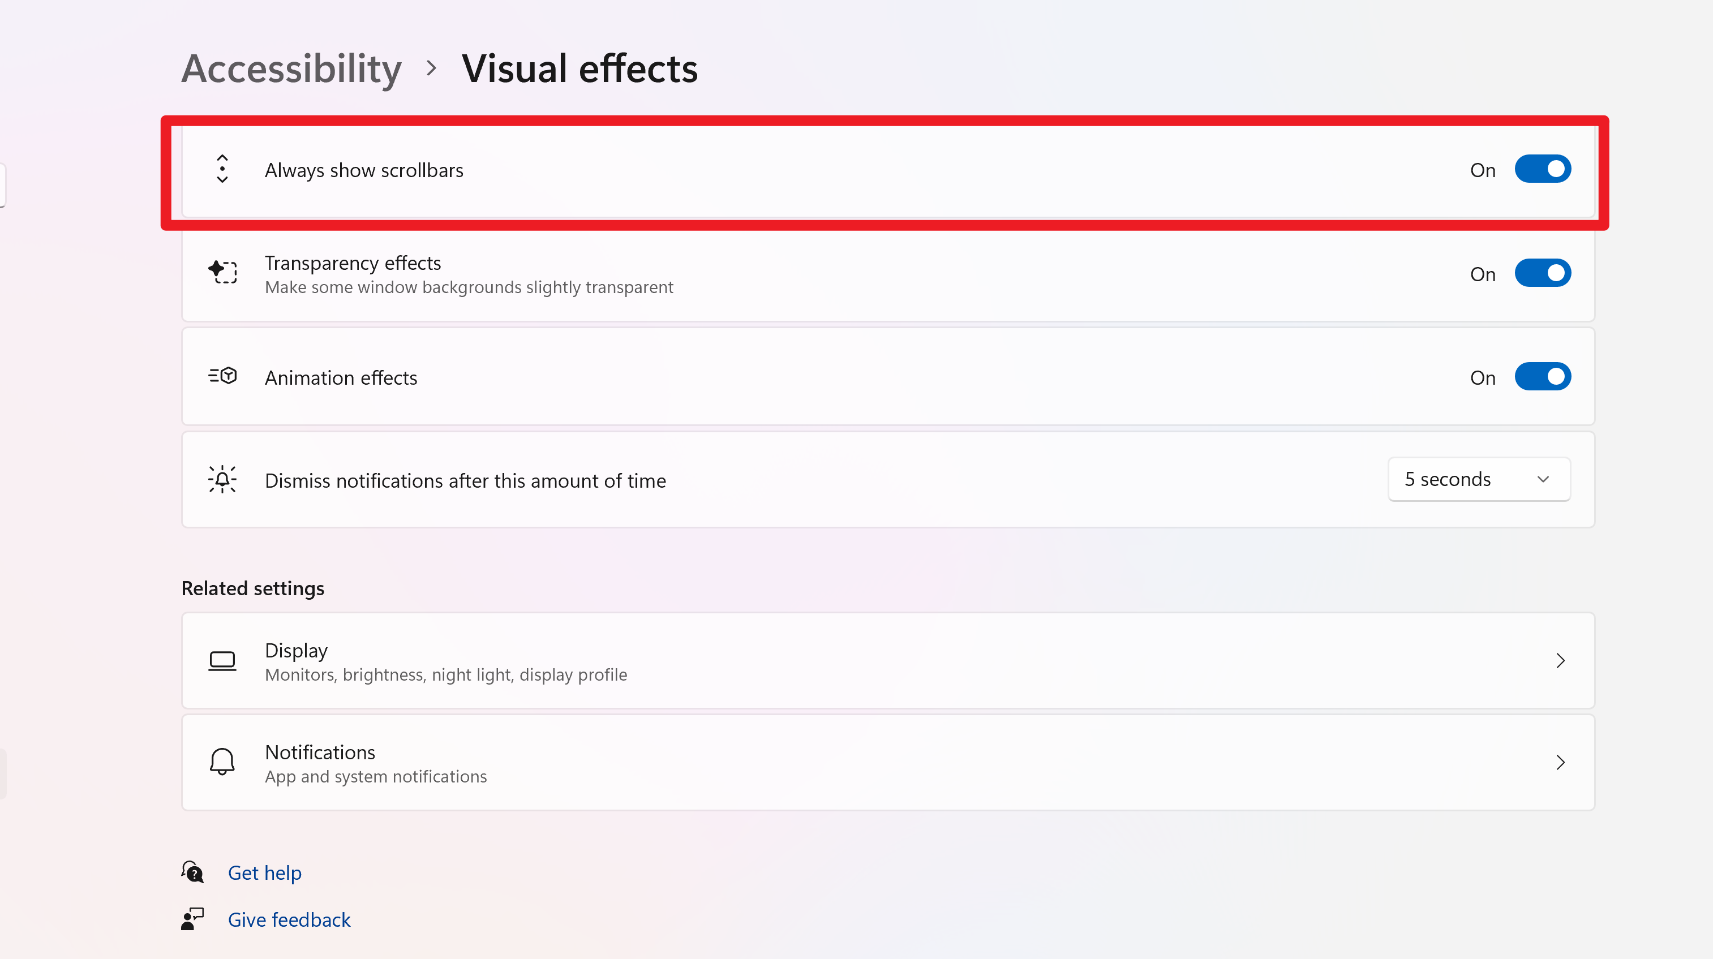Click the Notifications label in Related settings
Viewport: 1713px width, 959px height.
point(320,752)
